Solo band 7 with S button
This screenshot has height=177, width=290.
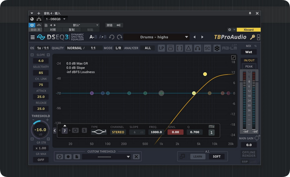(x=84, y=130)
